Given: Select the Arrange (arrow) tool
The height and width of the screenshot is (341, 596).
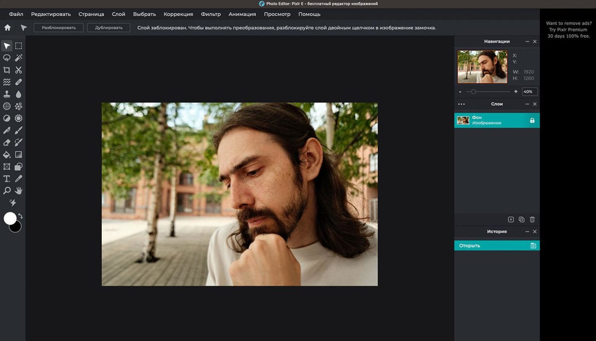Looking at the screenshot, I should click(7, 46).
